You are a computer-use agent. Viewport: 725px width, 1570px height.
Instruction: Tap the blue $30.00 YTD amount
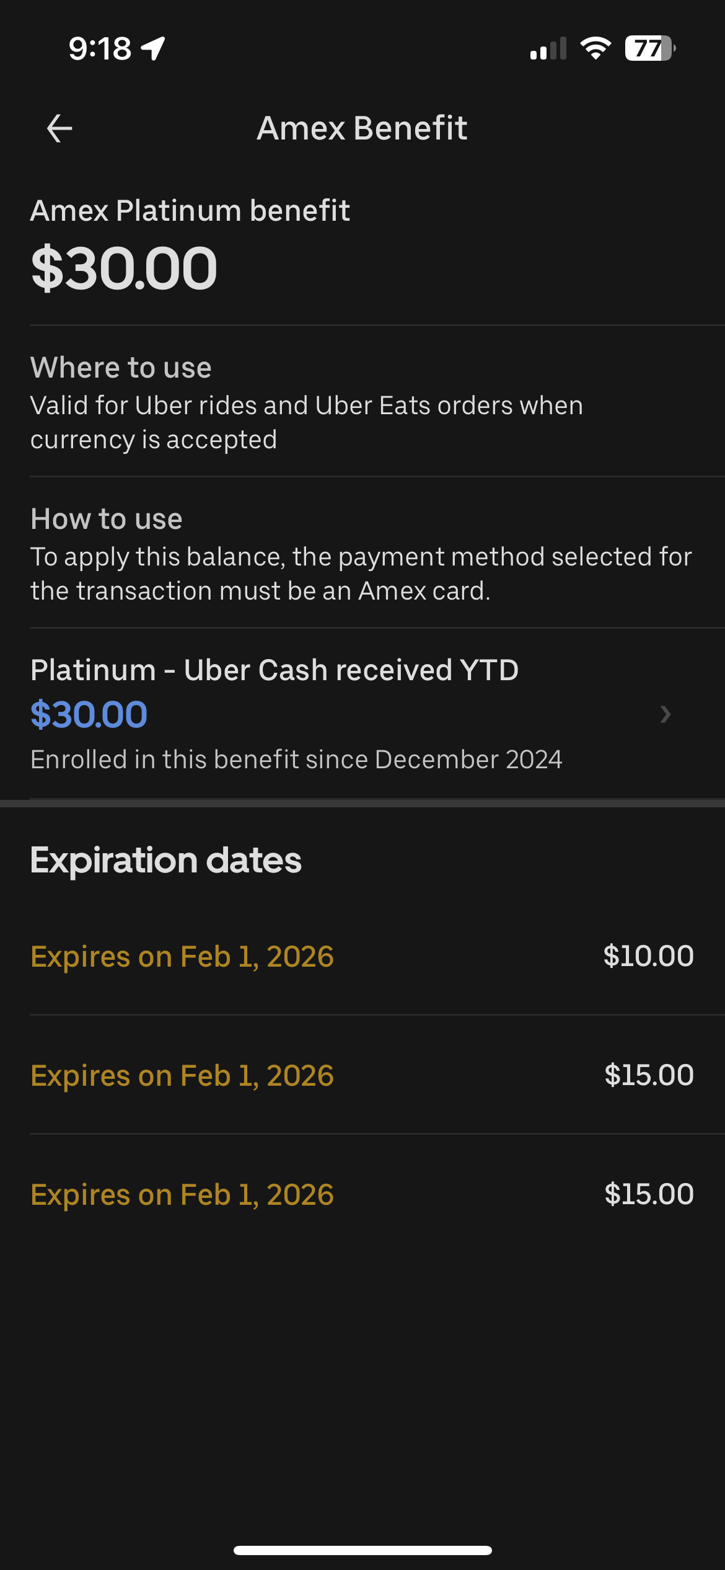(89, 714)
